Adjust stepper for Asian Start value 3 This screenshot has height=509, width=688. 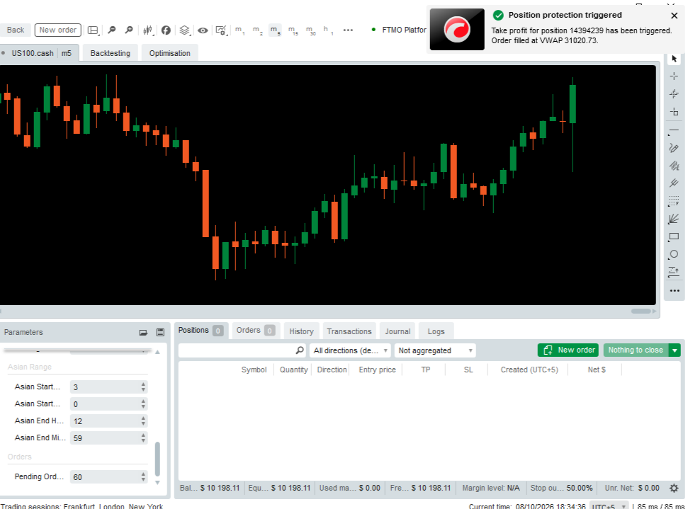tap(143, 387)
